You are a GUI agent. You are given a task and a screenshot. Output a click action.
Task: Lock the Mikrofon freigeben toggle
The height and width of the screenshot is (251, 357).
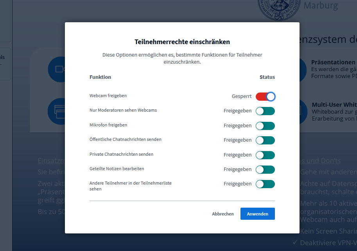[x=265, y=126]
